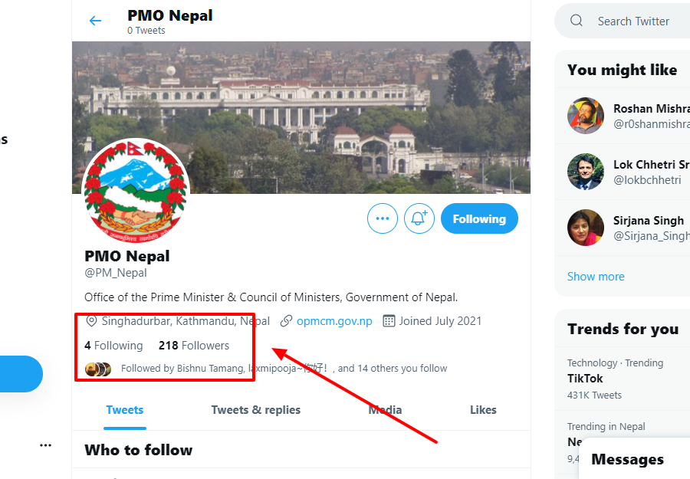The image size is (690, 479).
Task: Expand the Messages drawer
Action: click(627, 459)
